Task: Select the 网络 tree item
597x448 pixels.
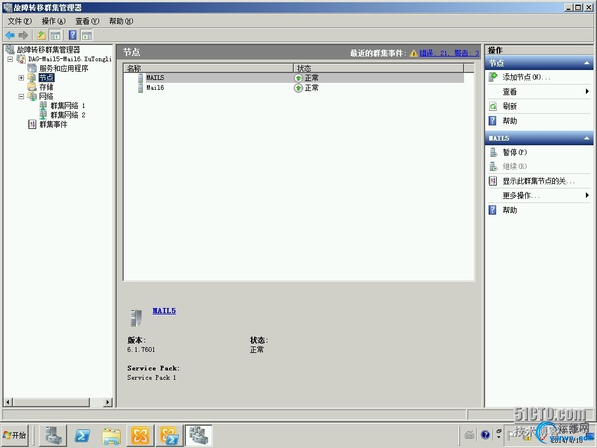Action: pyautogui.click(x=46, y=96)
